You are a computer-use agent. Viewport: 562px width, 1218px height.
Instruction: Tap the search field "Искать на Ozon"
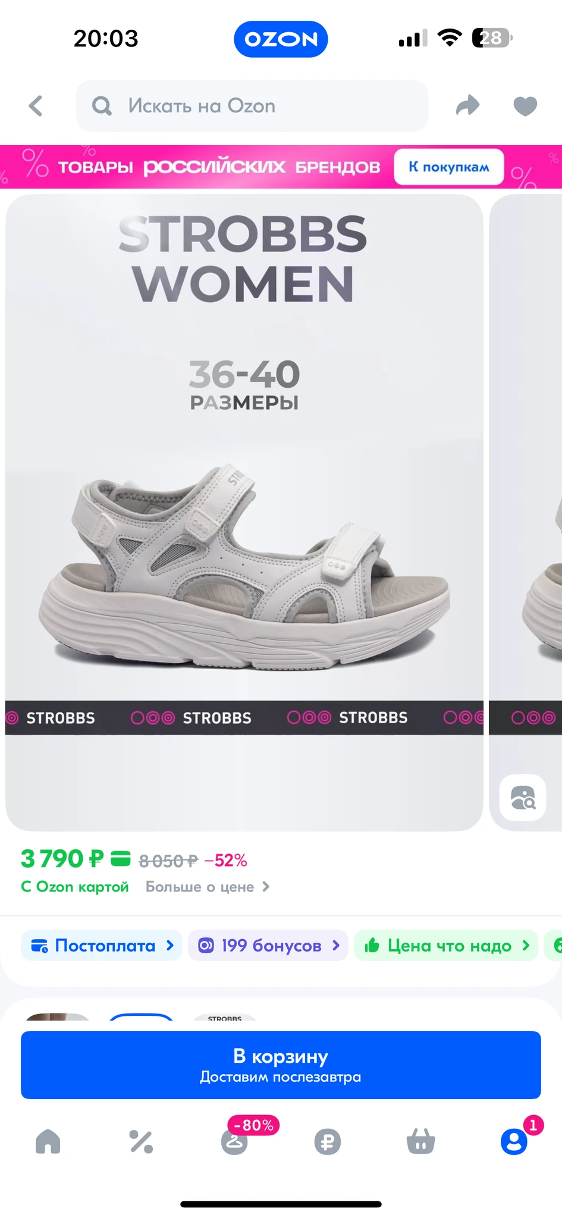click(252, 106)
